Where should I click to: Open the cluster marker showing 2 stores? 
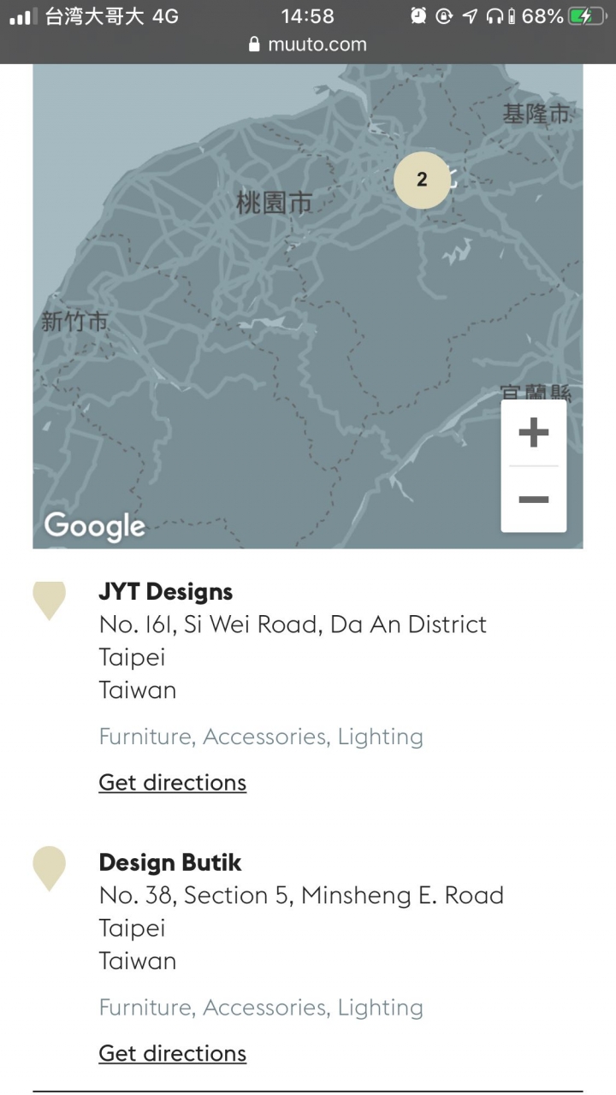click(x=422, y=180)
